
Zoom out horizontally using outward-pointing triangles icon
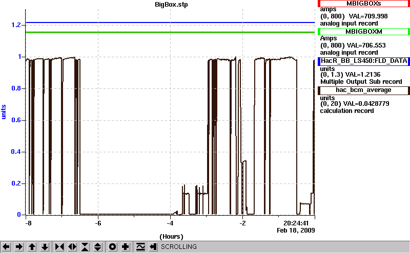[72, 247]
